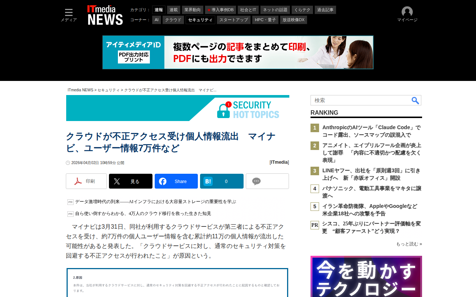Screen dimensions: 476x297
Task: Open the comments speech bubble button
Action: pos(267,181)
